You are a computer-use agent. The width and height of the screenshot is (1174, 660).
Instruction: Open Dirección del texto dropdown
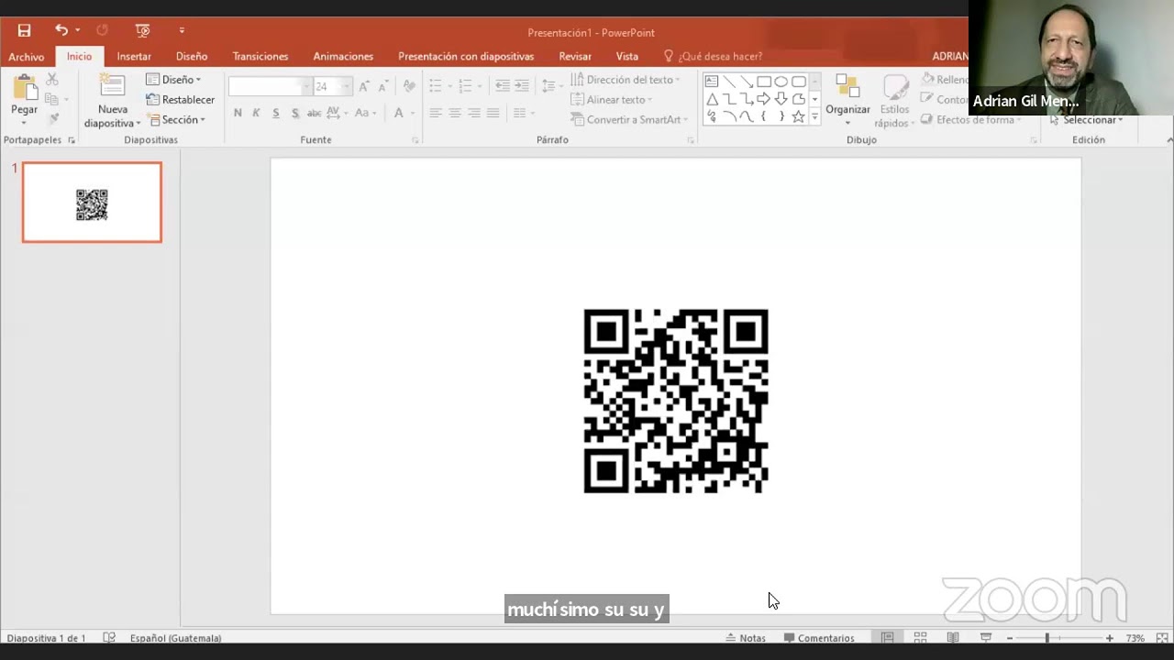pos(626,80)
